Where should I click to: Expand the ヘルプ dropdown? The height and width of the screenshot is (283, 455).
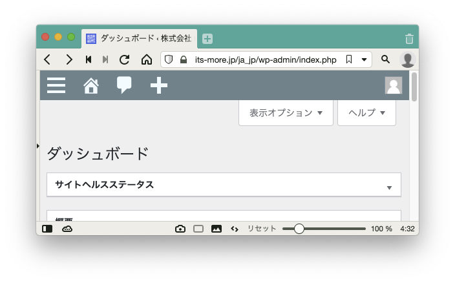point(366,113)
